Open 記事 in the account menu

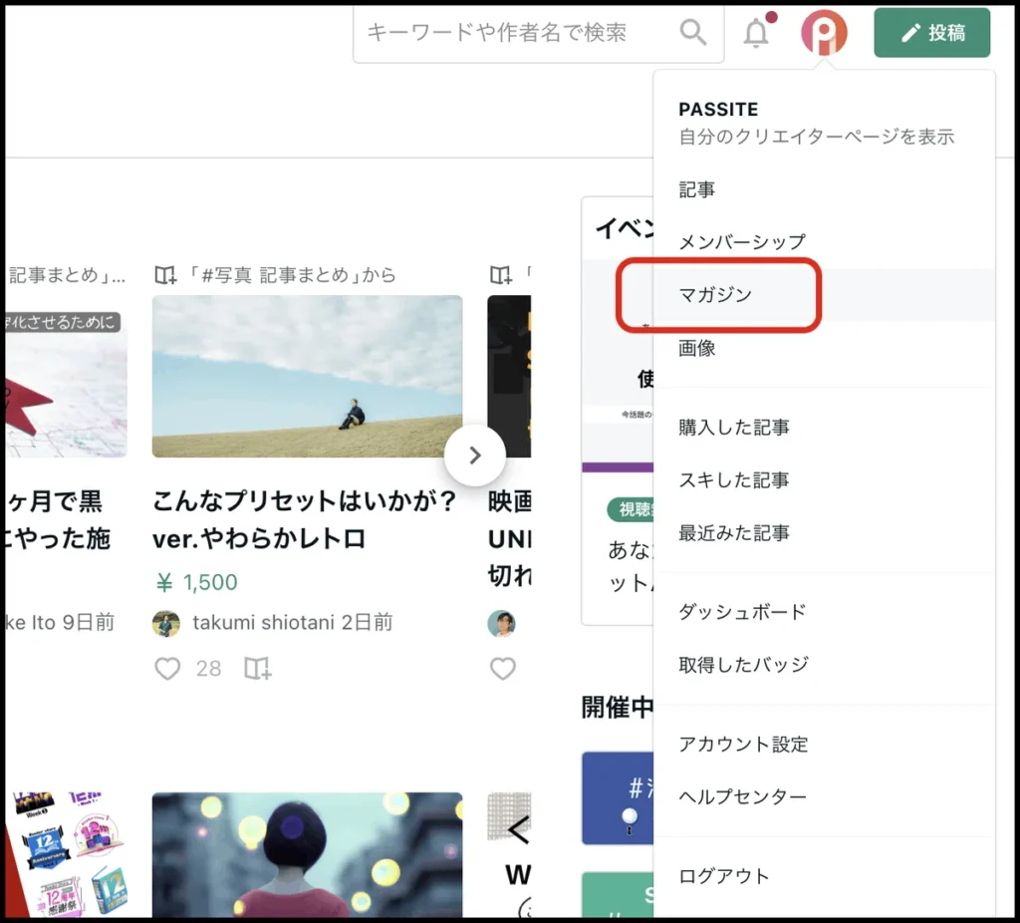(x=697, y=189)
